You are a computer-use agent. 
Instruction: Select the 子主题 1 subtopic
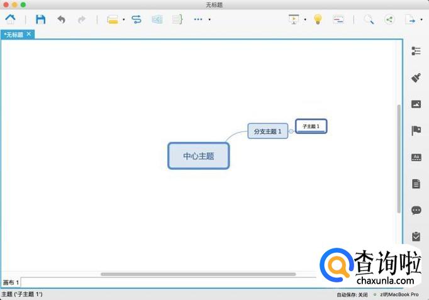point(311,126)
